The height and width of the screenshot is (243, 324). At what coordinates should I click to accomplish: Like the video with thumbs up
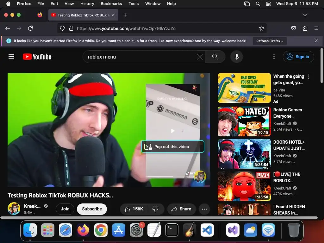coord(134,209)
